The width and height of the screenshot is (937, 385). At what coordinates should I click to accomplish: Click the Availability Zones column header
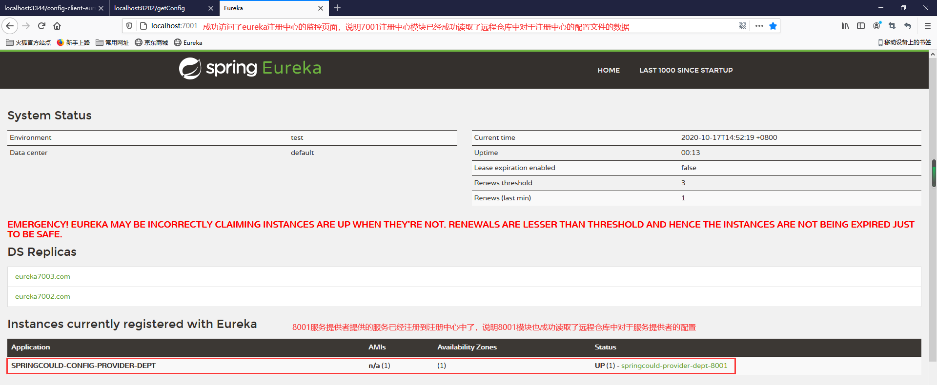point(467,347)
